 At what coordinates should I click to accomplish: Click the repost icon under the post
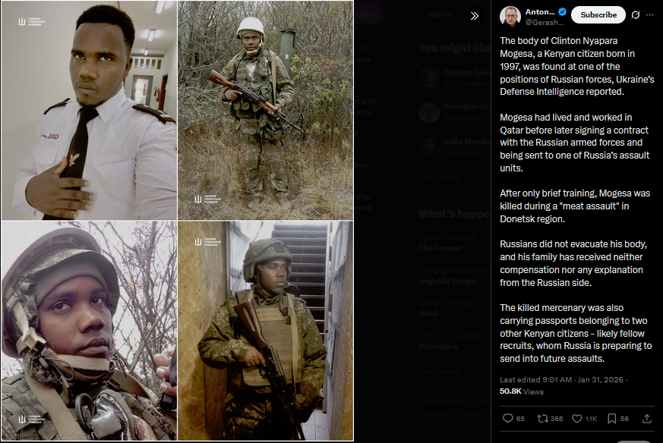[x=542, y=419]
